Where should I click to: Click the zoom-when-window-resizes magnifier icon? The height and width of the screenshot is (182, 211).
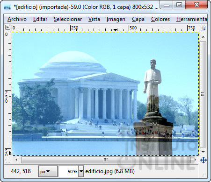pos(203,28)
